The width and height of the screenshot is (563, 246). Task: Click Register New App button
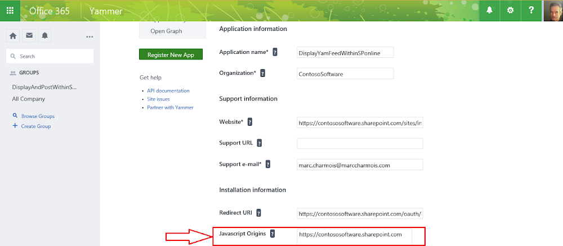click(x=171, y=55)
